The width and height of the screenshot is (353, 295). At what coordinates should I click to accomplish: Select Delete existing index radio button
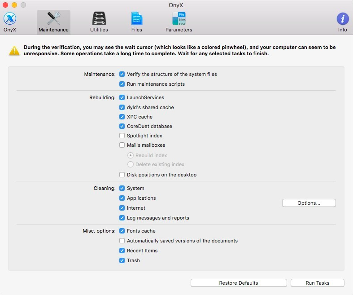[x=131, y=164]
